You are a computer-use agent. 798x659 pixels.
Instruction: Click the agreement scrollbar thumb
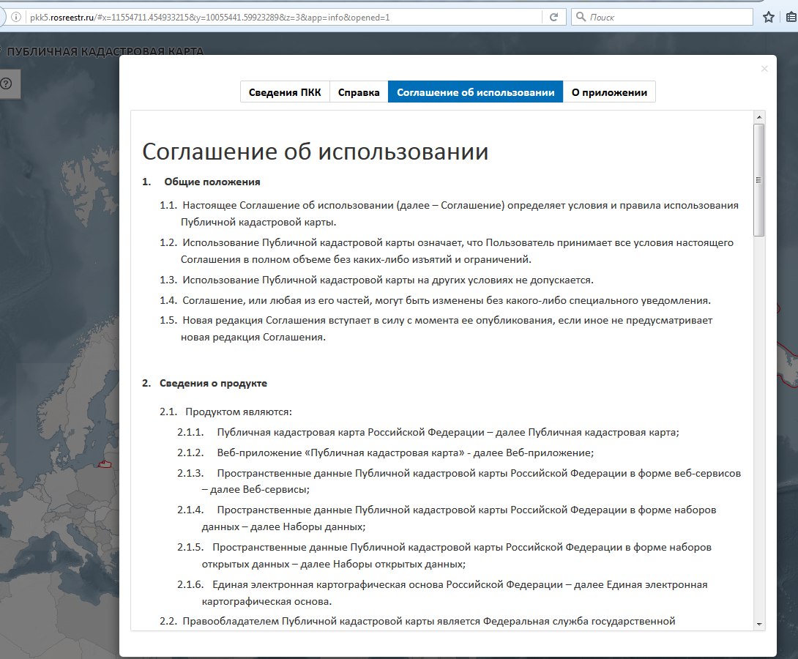click(x=758, y=179)
